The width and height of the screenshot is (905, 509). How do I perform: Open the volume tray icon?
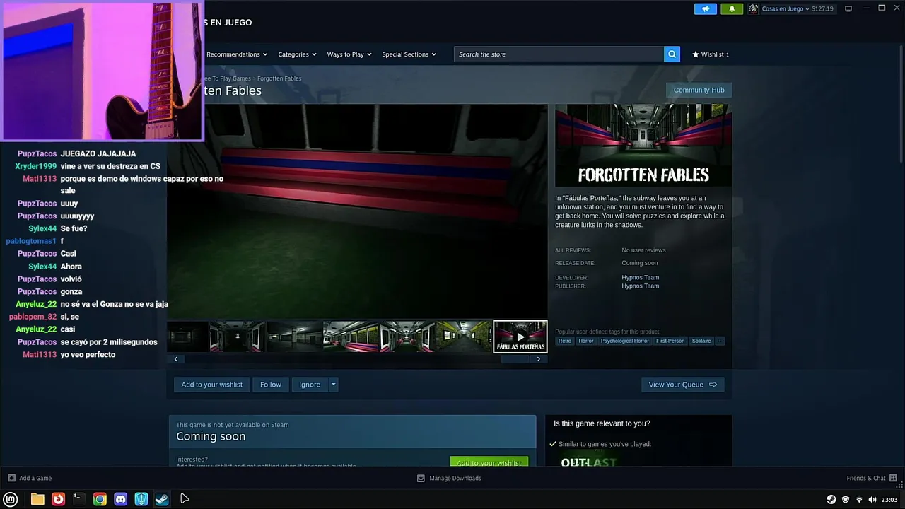[872, 499]
